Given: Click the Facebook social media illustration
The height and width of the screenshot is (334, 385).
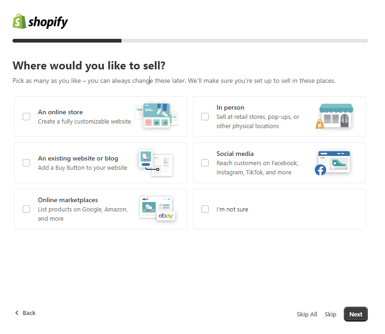Looking at the screenshot, I should [x=332, y=163].
